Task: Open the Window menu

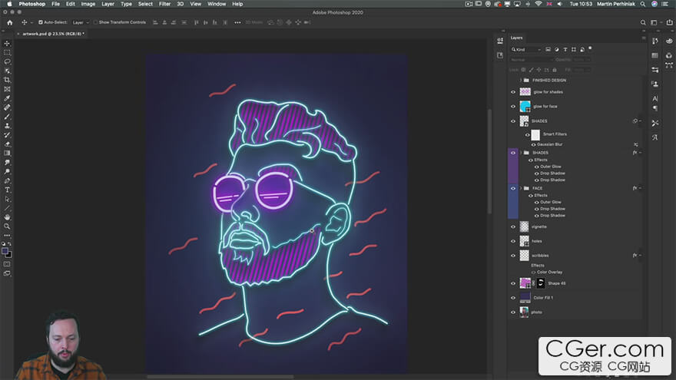Action: coord(217,4)
